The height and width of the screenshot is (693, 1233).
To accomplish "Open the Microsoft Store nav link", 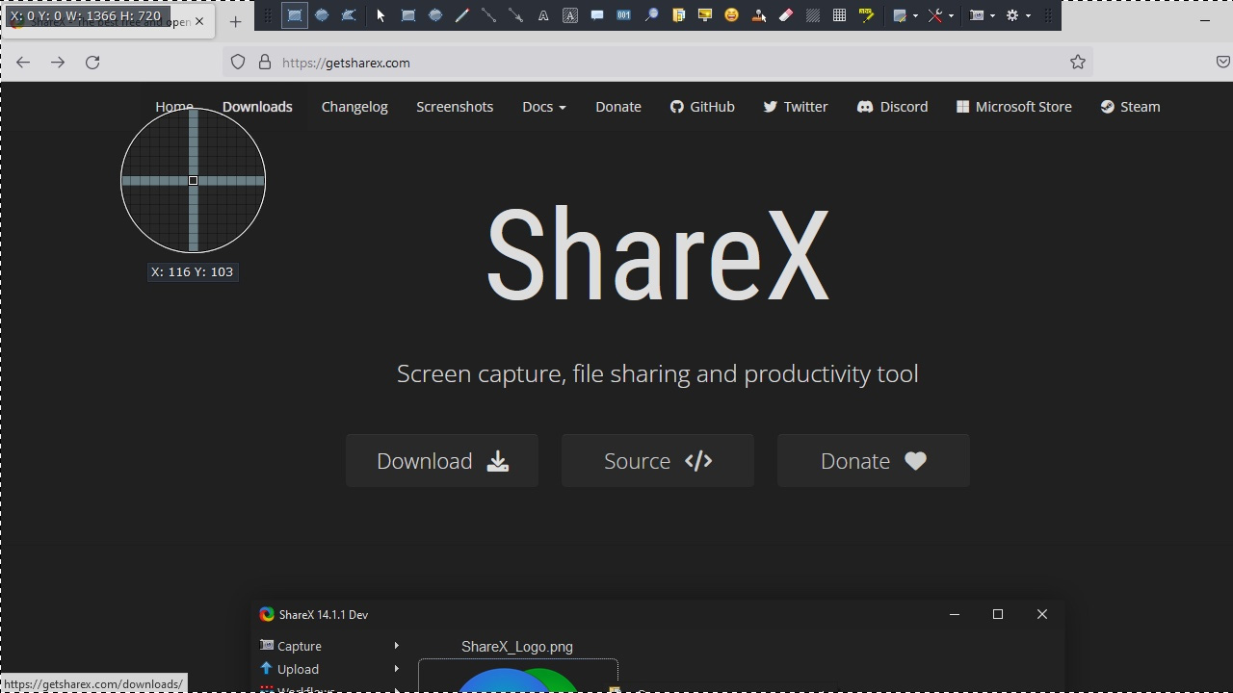I will [x=1014, y=107].
